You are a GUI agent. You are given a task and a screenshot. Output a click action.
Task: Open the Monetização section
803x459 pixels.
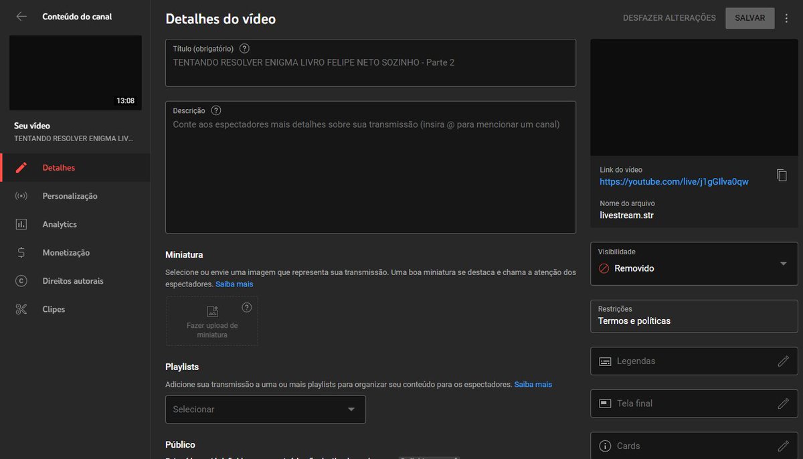[x=75, y=253]
